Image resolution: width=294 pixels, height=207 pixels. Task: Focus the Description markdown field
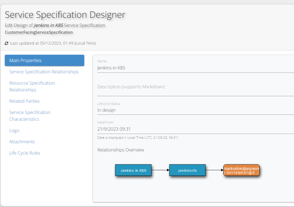click(194, 87)
